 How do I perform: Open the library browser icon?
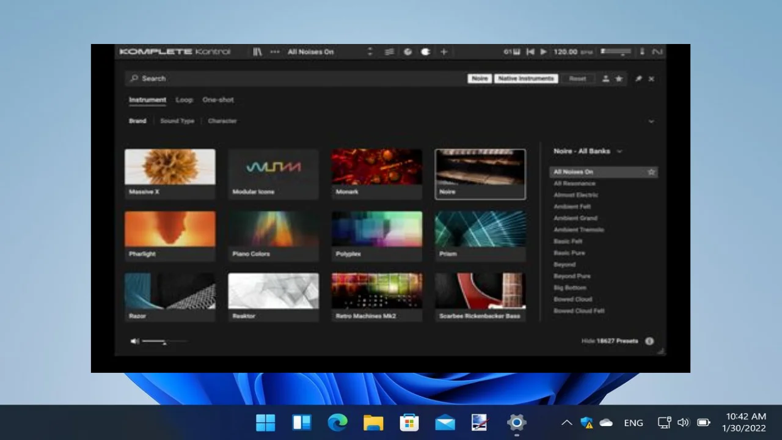click(x=258, y=52)
